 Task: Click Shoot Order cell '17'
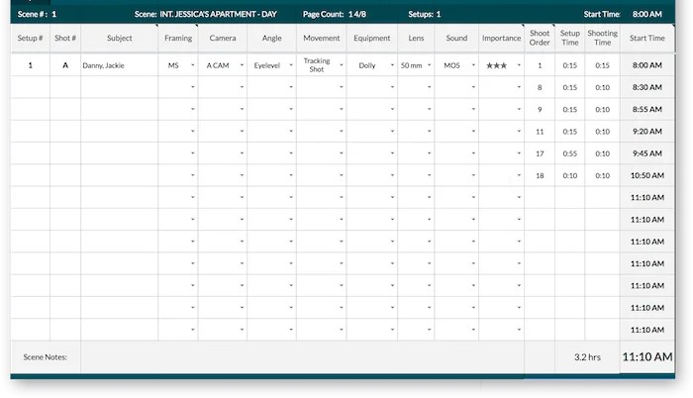point(540,153)
